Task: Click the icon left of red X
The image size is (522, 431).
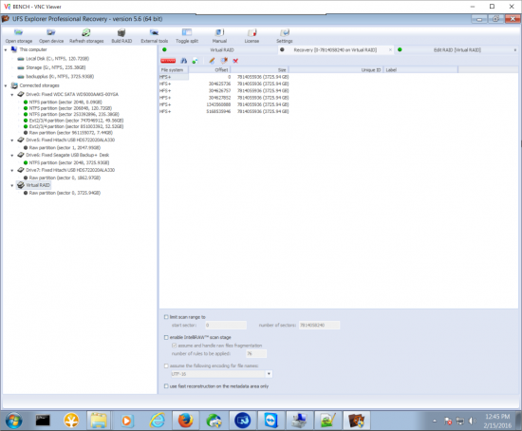Action: coord(224,61)
